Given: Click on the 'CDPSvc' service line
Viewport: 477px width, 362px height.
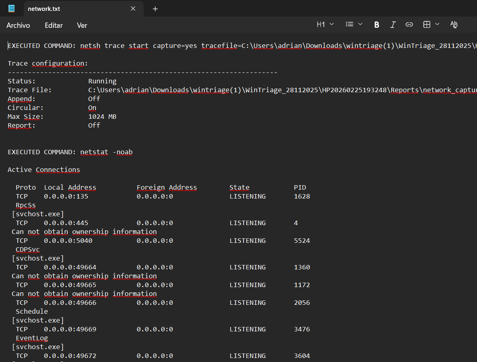Looking at the screenshot, I should [x=27, y=250].
